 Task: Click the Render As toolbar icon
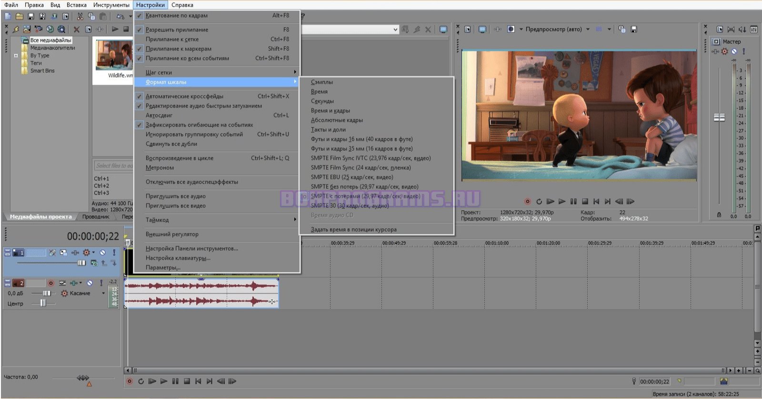[54, 16]
